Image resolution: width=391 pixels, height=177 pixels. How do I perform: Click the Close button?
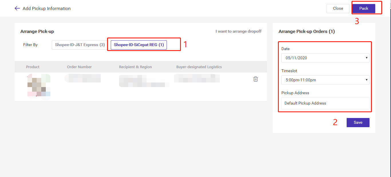338,8
